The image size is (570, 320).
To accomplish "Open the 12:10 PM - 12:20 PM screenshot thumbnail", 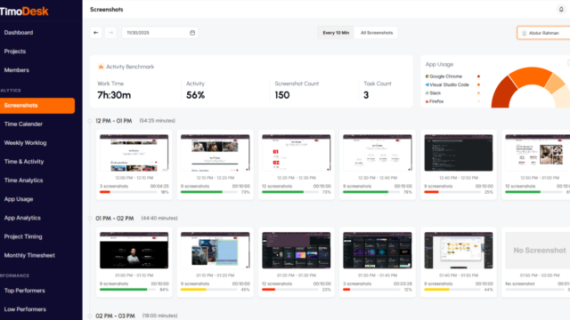I will click(x=216, y=153).
